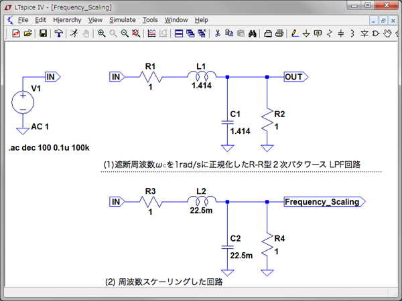Select the L2 inductor component
The image size is (402, 301).
pos(201,201)
